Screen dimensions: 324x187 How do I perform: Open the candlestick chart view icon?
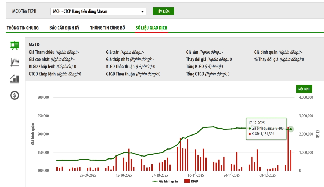pos(15,62)
